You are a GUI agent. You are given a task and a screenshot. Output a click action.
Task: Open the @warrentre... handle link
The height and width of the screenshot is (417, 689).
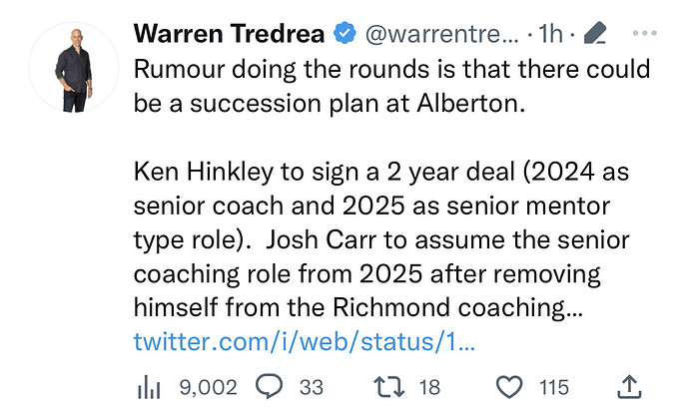pyautogui.click(x=442, y=33)
